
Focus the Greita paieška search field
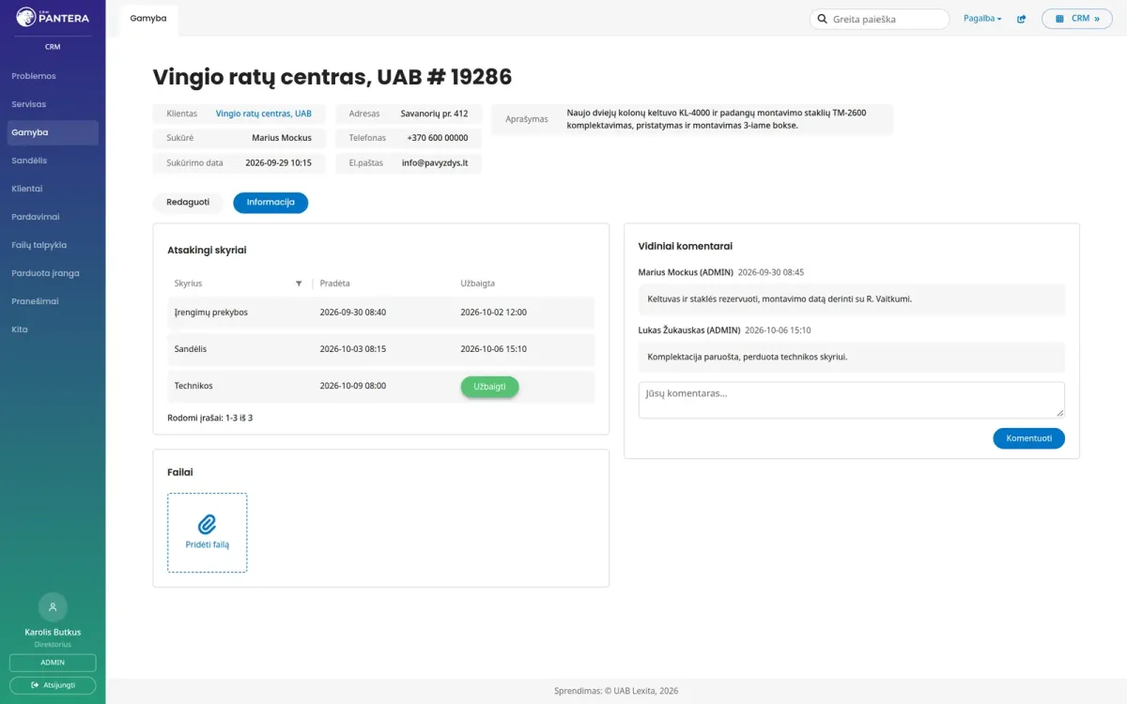[x=880, y=19]
